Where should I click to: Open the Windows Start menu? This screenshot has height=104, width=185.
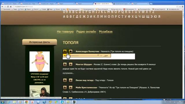tap(2, 102)
